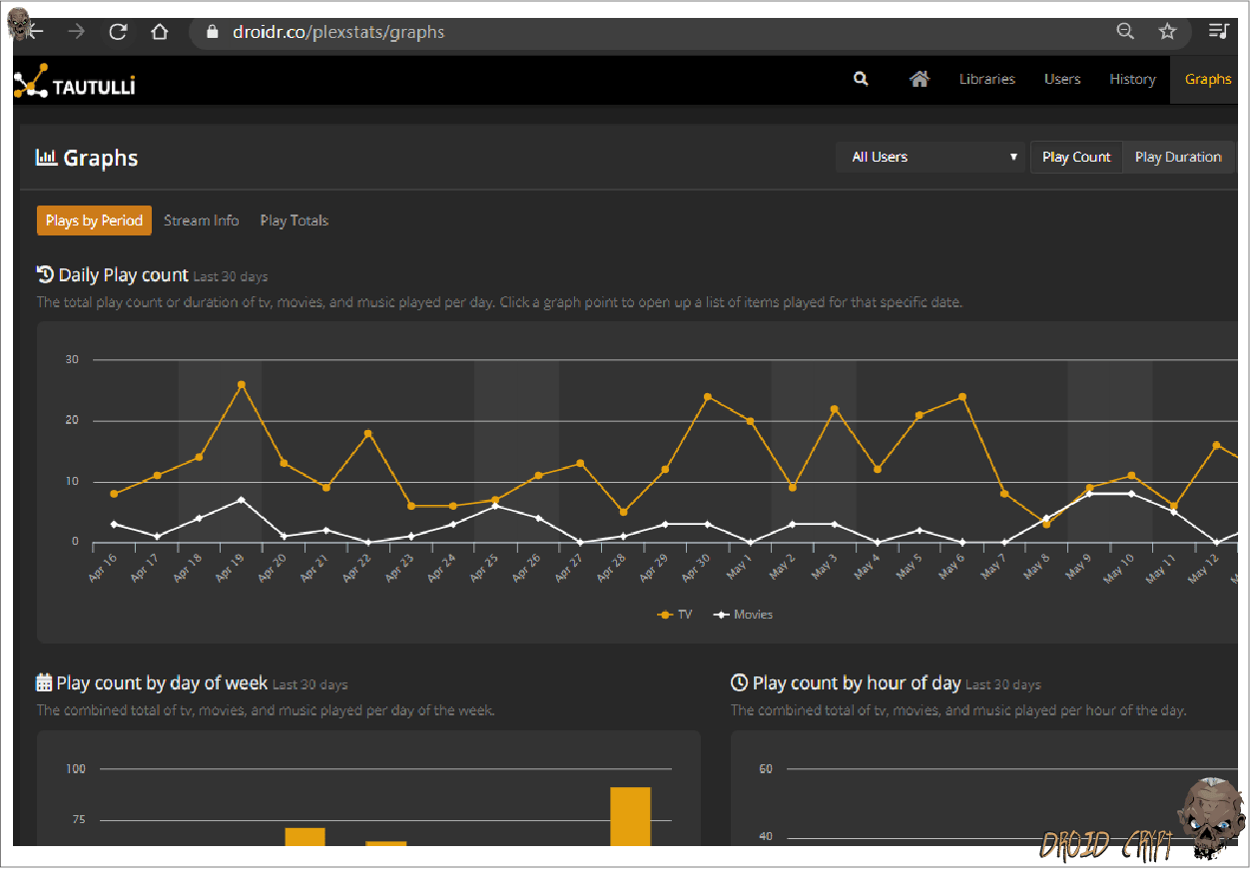The height and width of the screenshot is (877, 1250).
Task: Select the Tautulli logo
Action: [74, 79]
